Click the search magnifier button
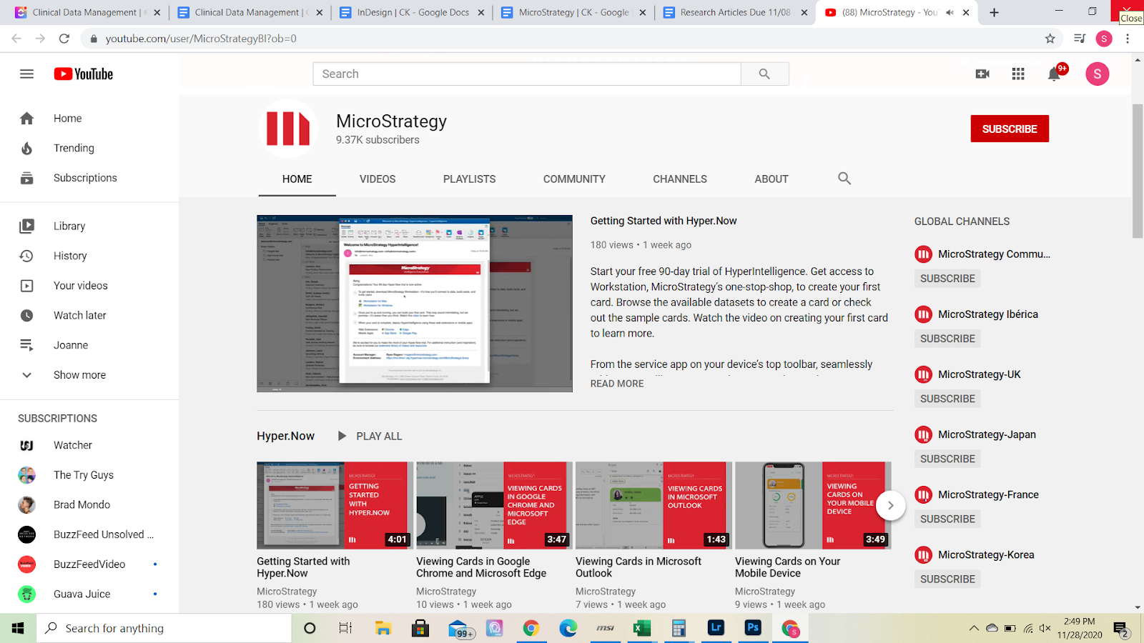Screen dimensions: 1144x643 coord(764,74)
